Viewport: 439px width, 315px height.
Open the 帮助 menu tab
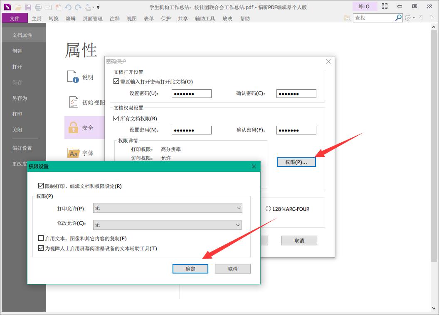pos(245,18)
